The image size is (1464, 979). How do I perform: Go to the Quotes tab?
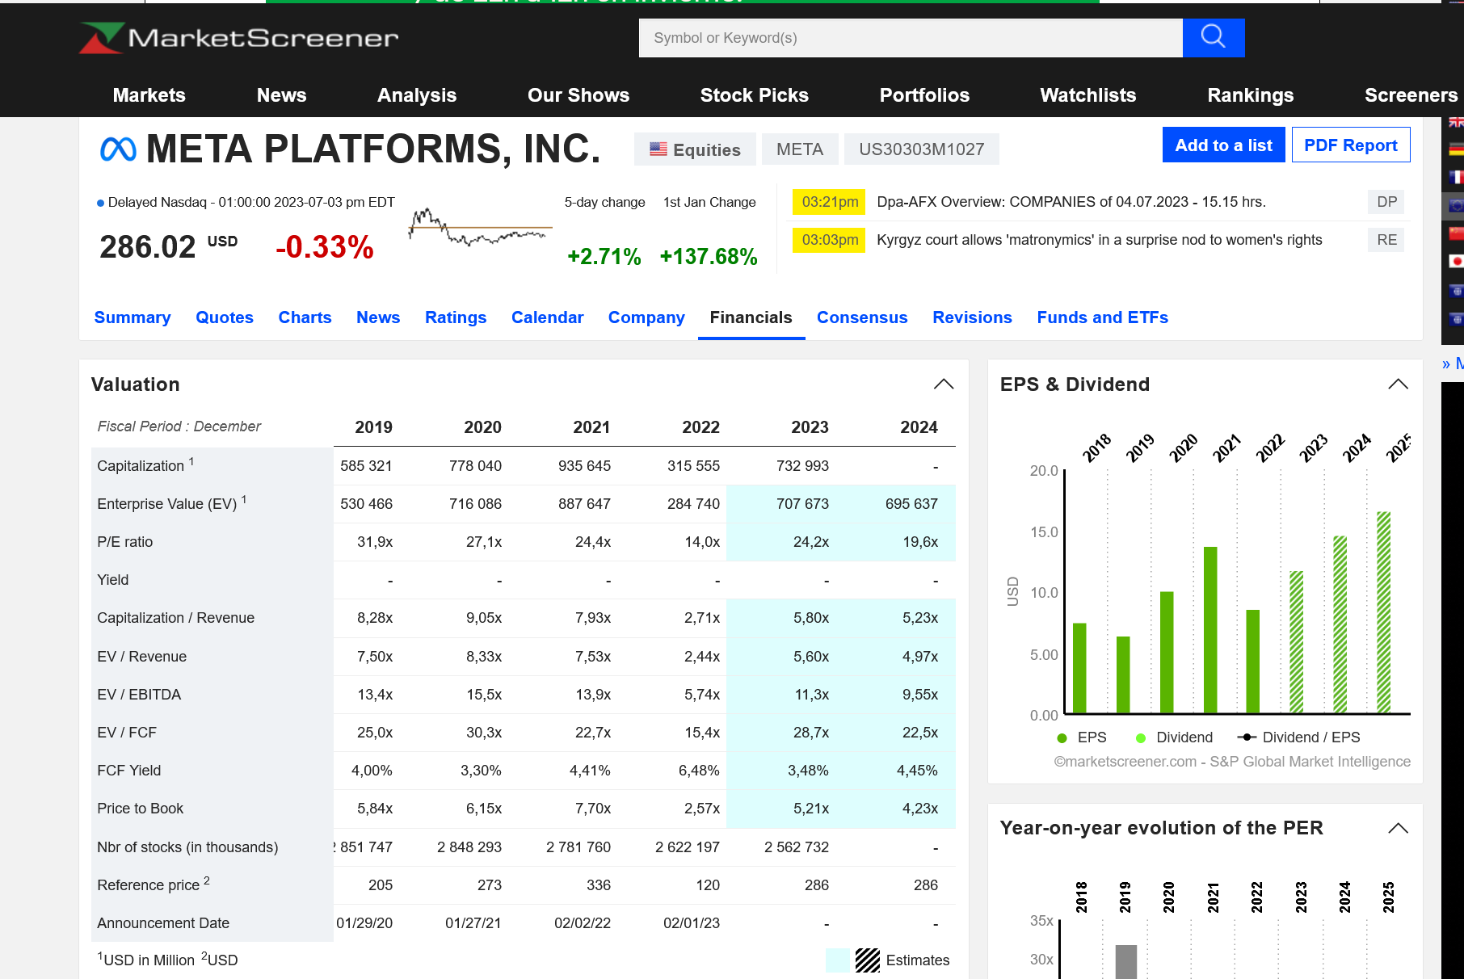[x=225, y=317]
